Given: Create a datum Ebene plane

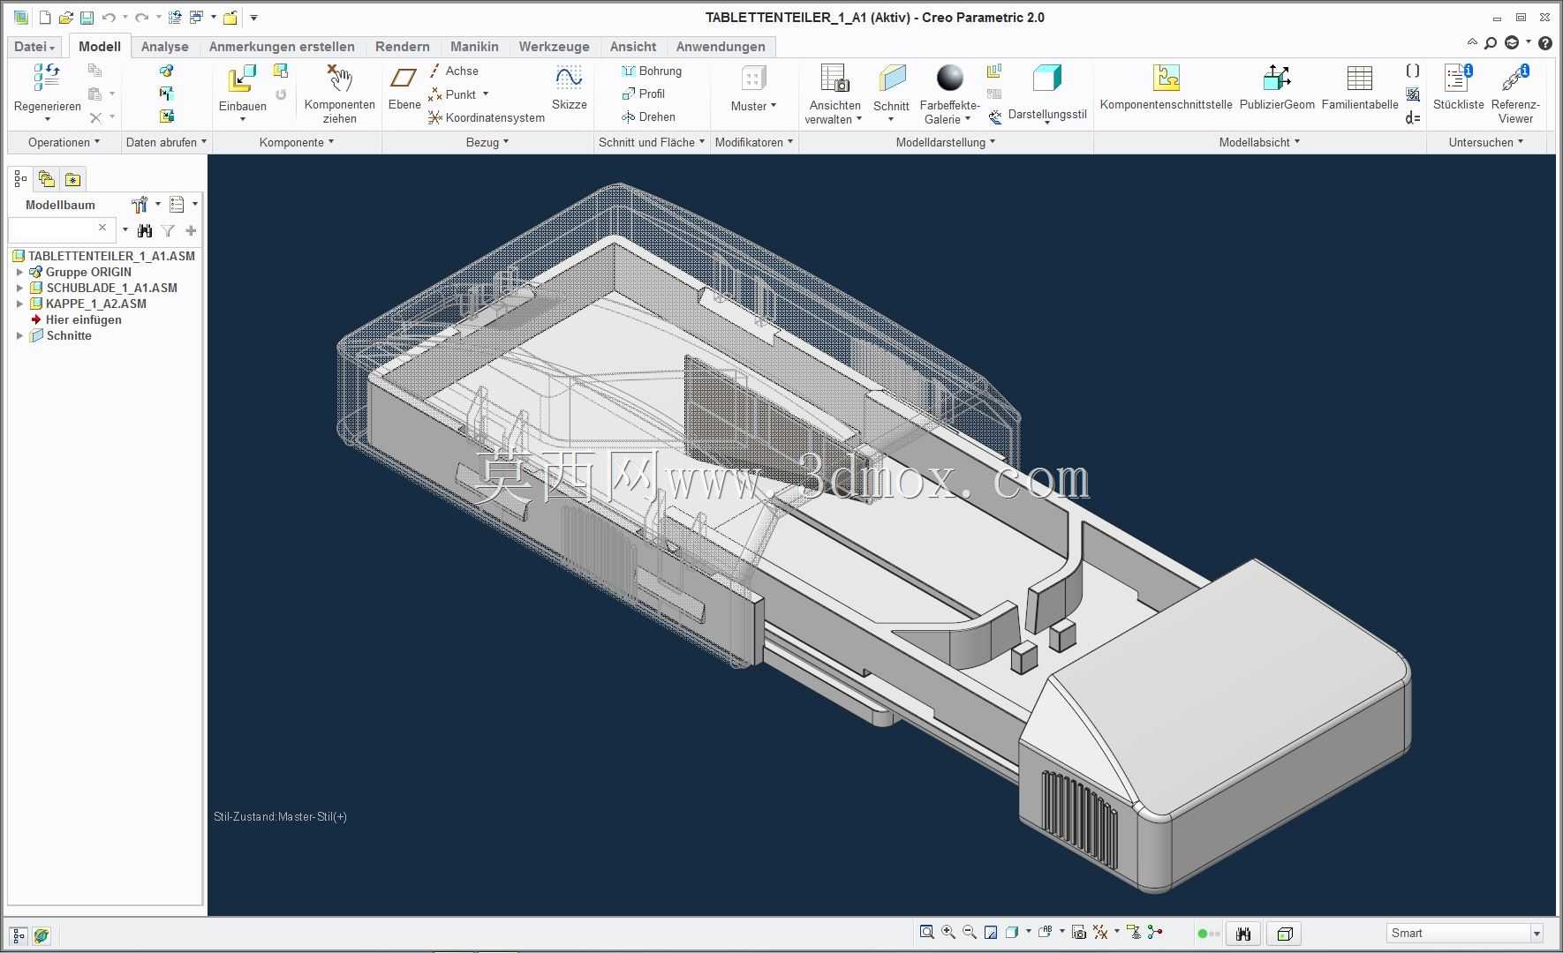Looking at the screenshot, I should click(x=404, y=79).
